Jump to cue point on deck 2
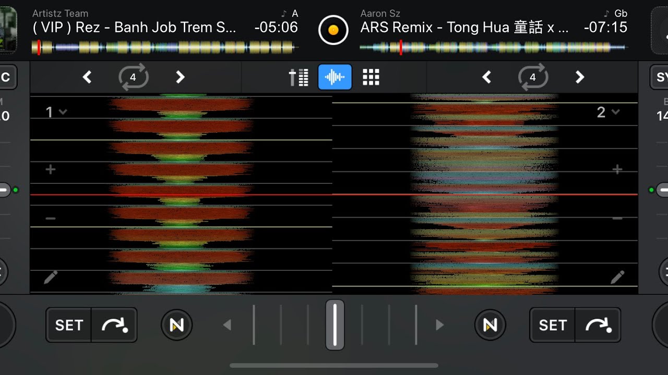Image resolution: width=668 pixels, height=375 pixels. tap(598, 325)
